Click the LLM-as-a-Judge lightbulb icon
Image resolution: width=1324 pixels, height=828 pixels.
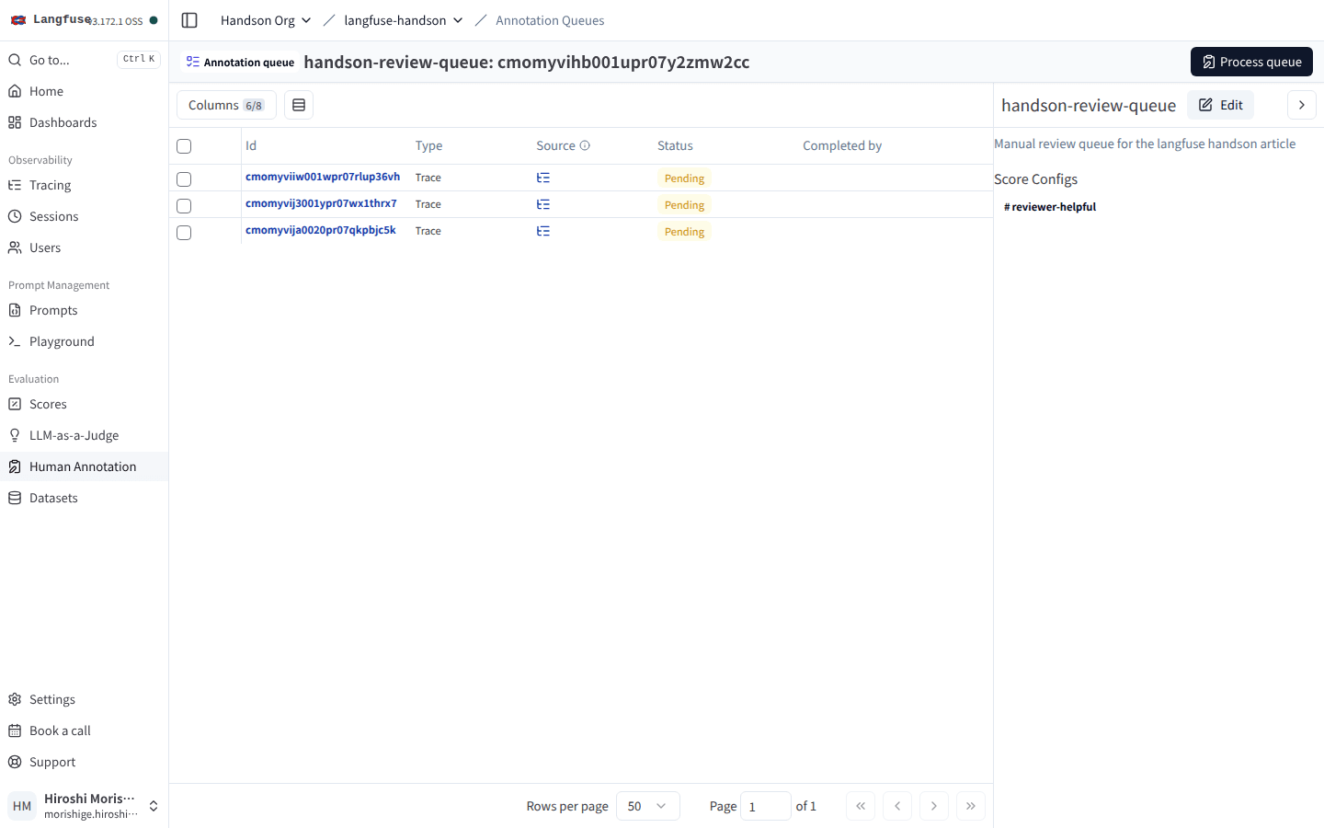point(15,435)
